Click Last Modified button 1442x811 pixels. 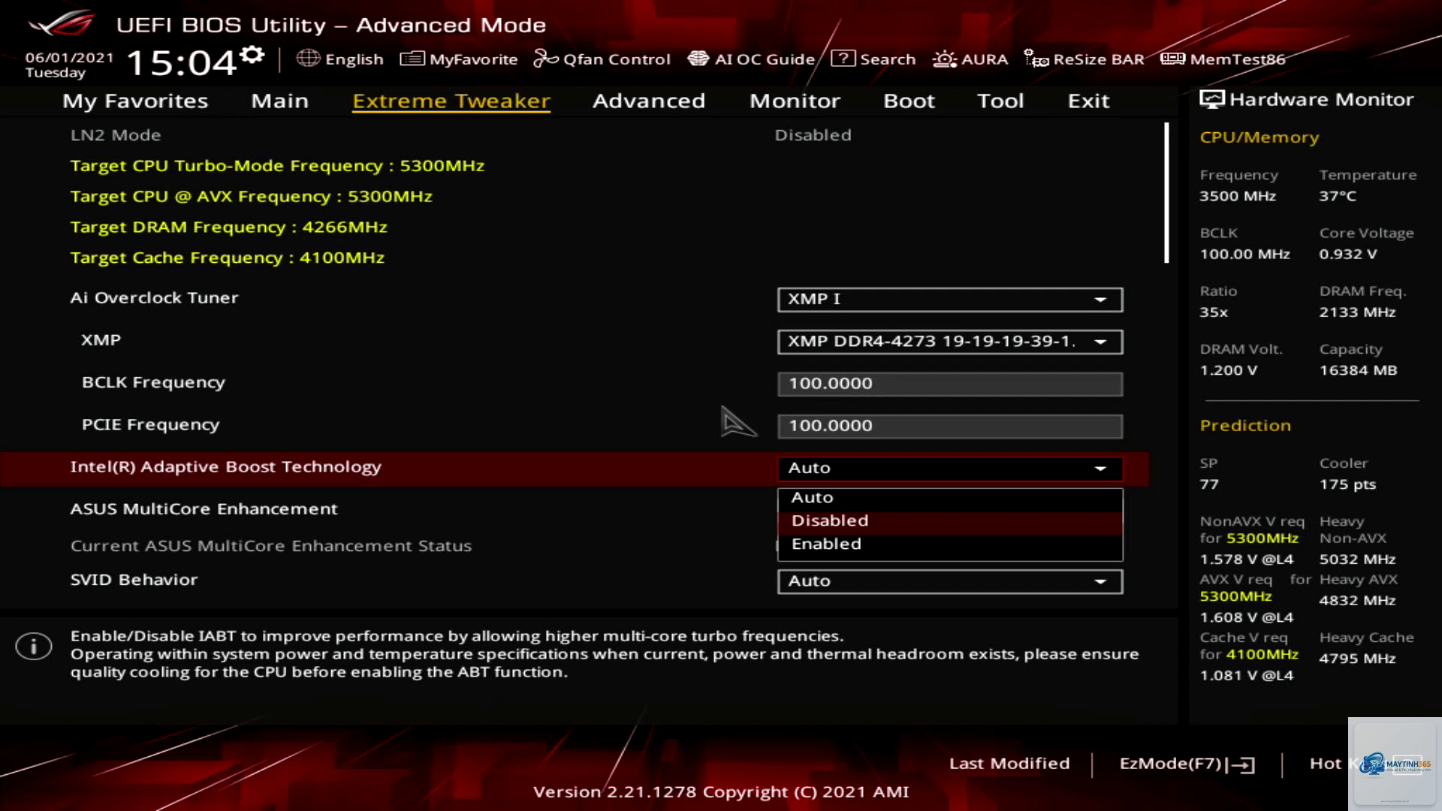[x=1009, y=764]
